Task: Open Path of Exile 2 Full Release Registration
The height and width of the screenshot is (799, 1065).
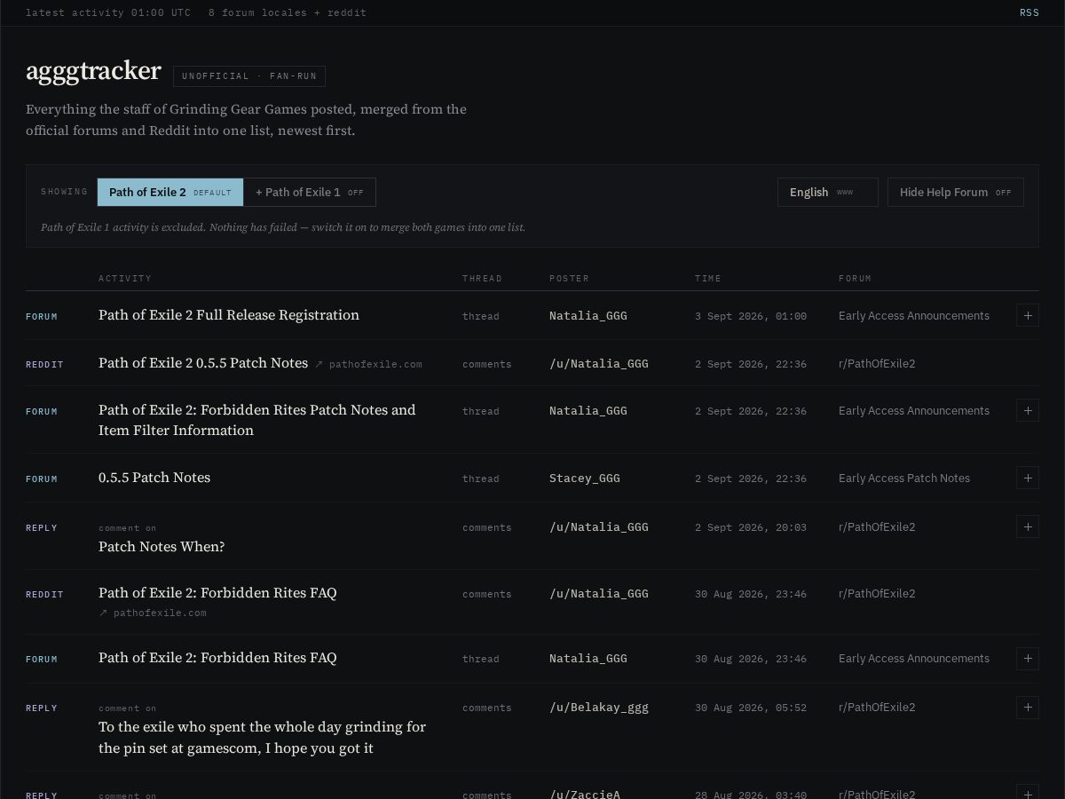Action: [x=229, y=315]
